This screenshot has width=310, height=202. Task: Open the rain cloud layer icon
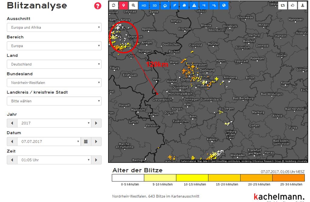tap(165, 5)
